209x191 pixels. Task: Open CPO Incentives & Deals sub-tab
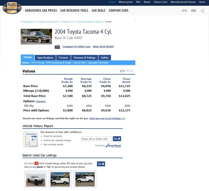pos(59,63)
